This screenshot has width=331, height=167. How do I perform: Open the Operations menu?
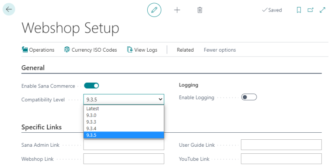[38, 50]
